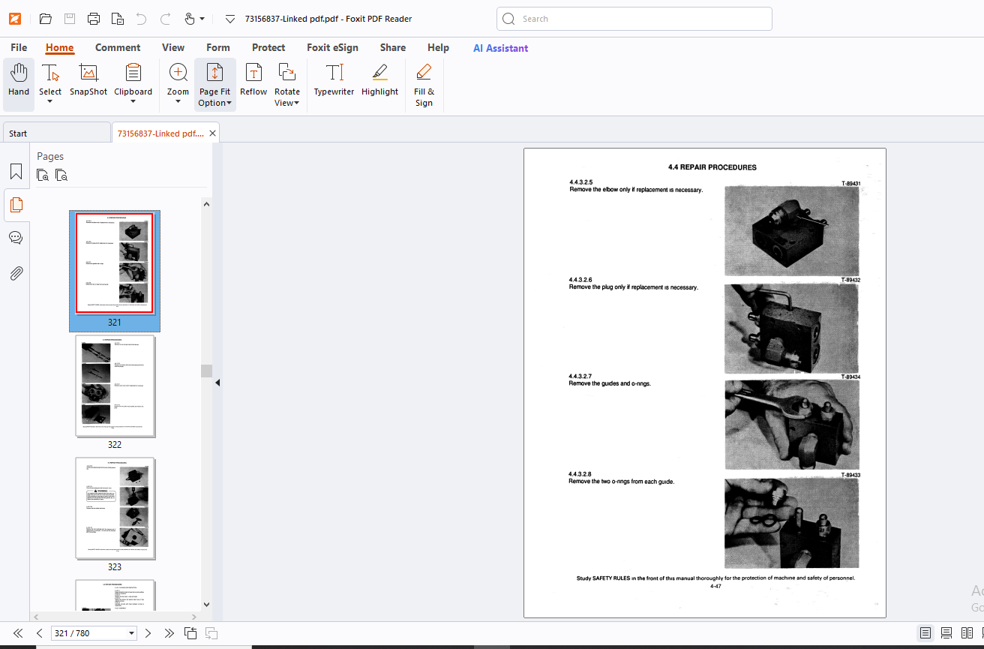Go to the previous page
Viewport: 984px width, 649px height.
click(x=40, y=633)
